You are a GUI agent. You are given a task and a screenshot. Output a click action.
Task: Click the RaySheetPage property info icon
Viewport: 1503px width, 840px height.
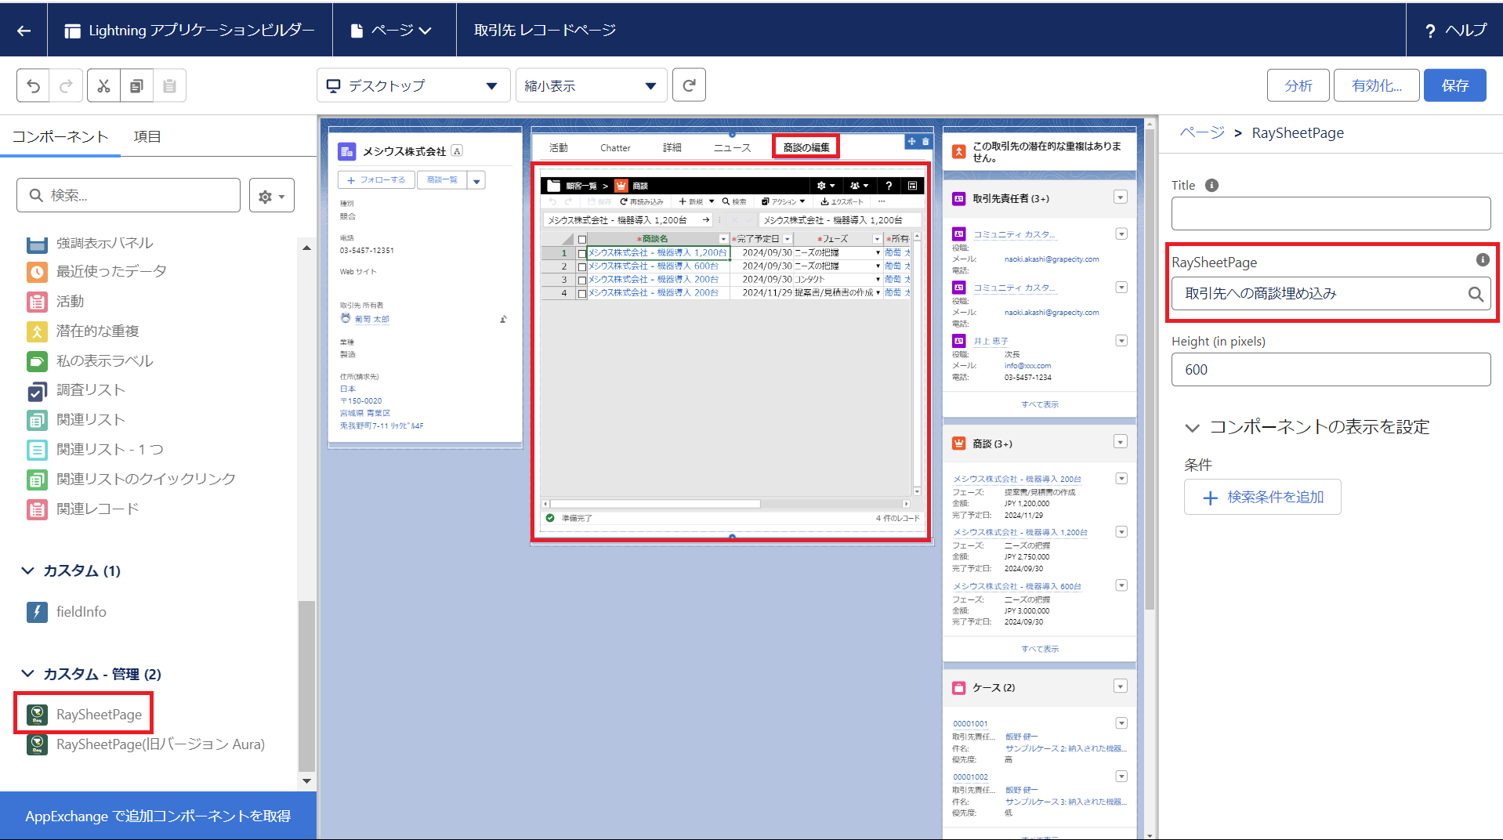(x=1483, y=259)
